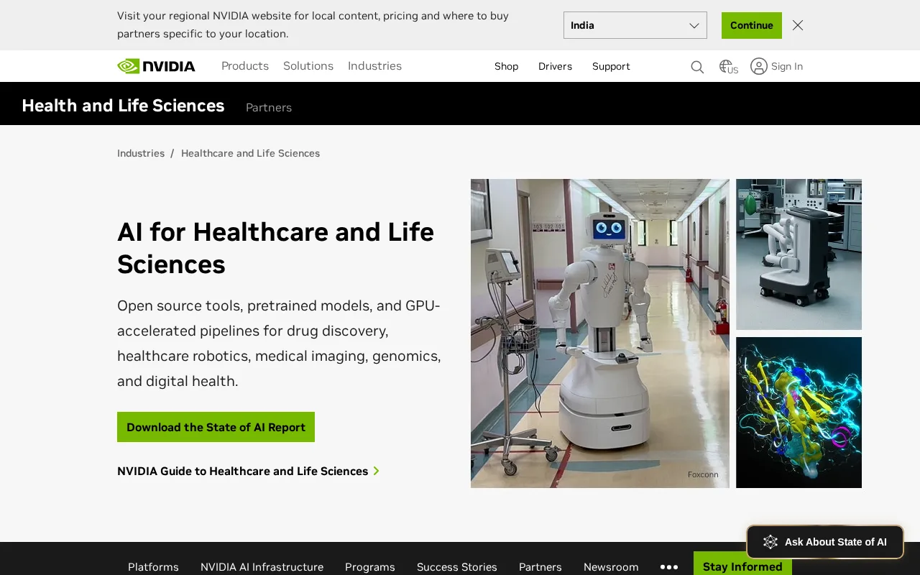Select the Newsroom tab
Image resolution: width=920 pixels, height=575 pixels.
(x=611, y=567)
